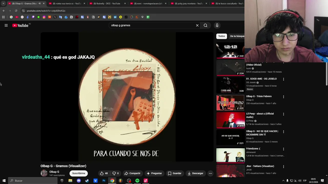Clear the search box with the X
This screenshot has height=184, width=328.
197,25
